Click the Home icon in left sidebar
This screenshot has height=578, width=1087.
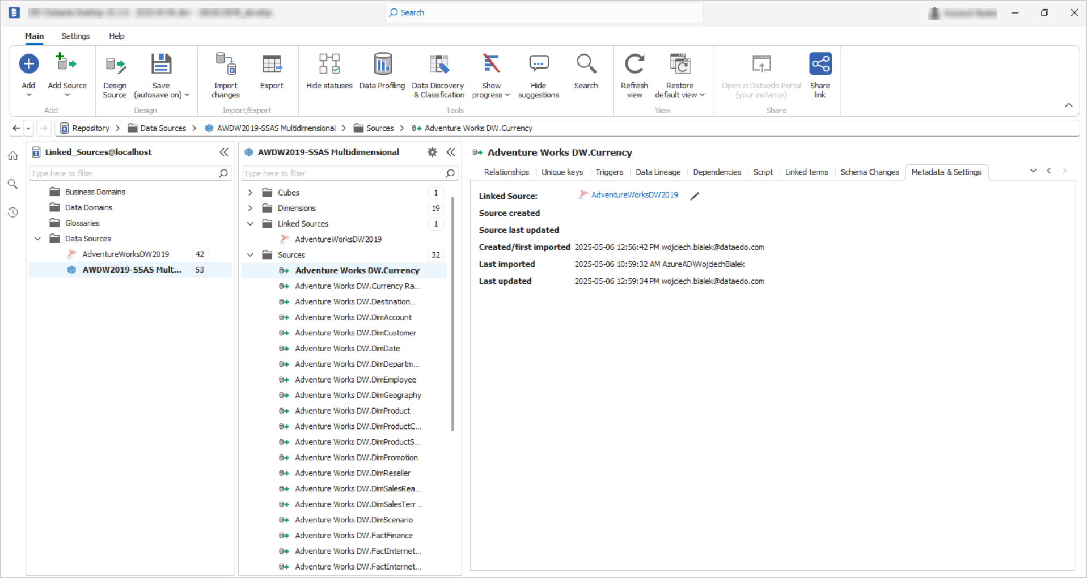pyautogui.click(x=13, y=156)
